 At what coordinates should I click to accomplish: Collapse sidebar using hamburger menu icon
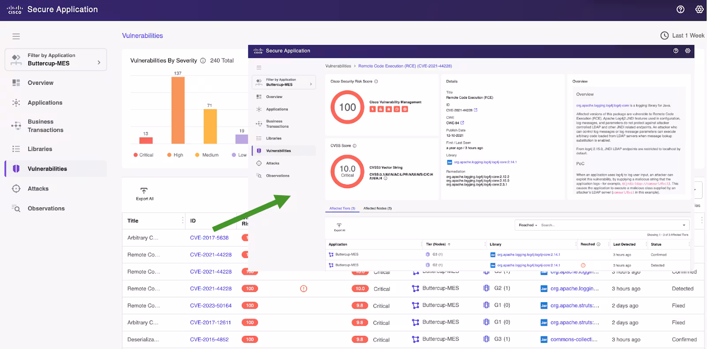click(x=16, y=36)
